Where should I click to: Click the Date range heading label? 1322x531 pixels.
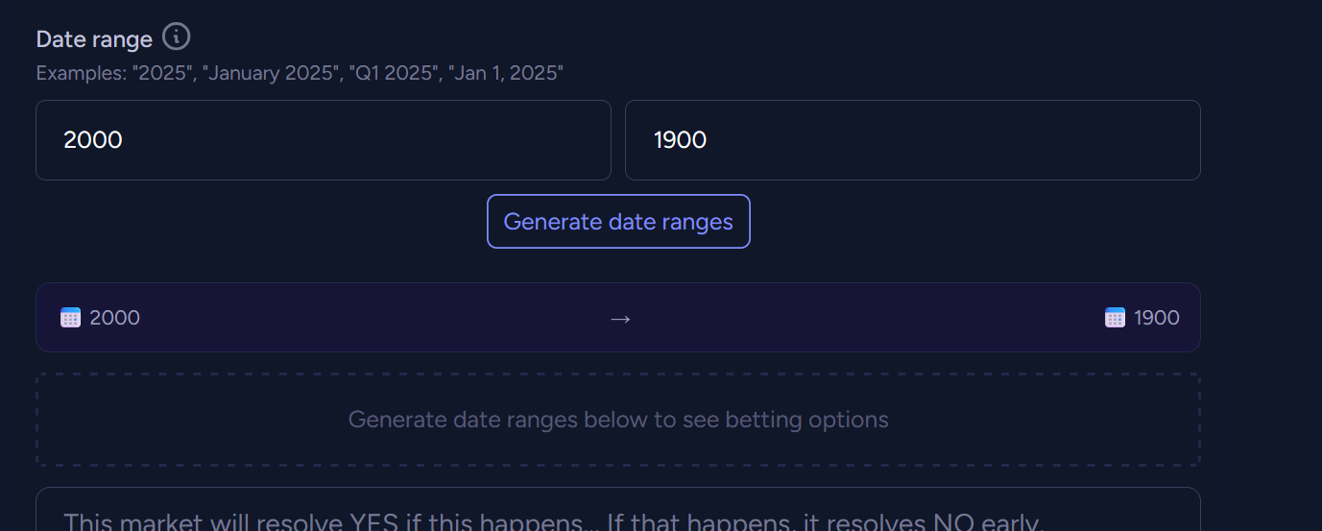94,39
